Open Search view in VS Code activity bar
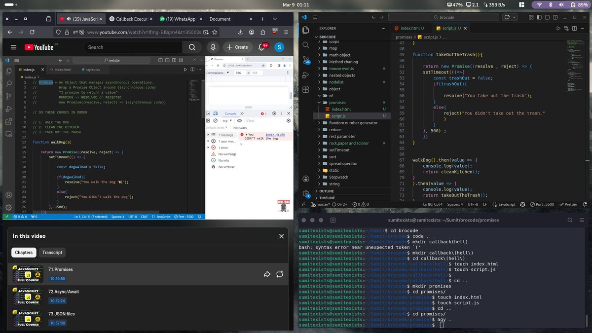This screenshot has width=592, height=333. (x=305, y=45)
